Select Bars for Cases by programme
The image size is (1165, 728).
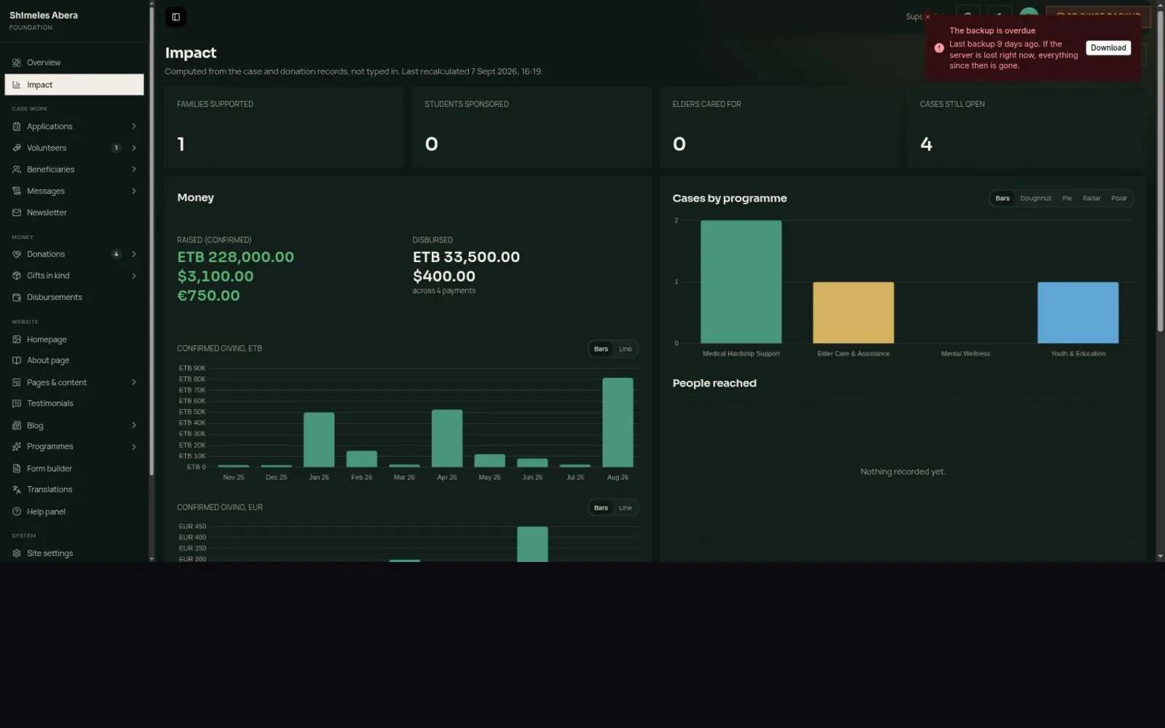coord(1003,198)
